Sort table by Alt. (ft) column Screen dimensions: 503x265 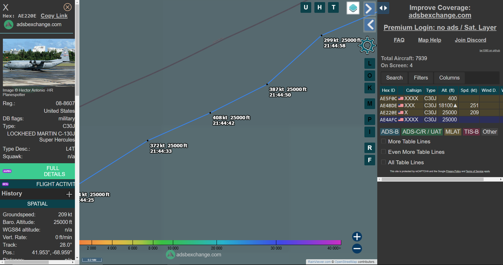pos(448,90)
